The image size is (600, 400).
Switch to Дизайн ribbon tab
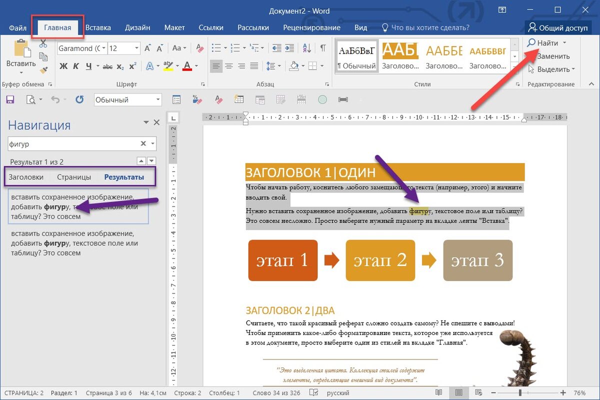[137, 27]
